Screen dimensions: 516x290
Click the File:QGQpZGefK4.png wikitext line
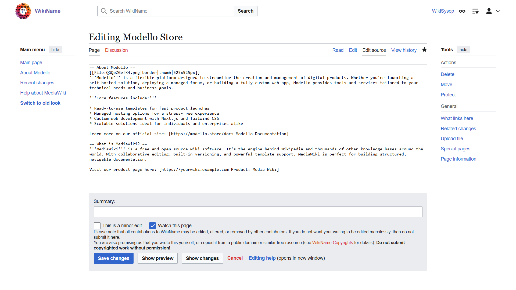(x=145, y=73)
